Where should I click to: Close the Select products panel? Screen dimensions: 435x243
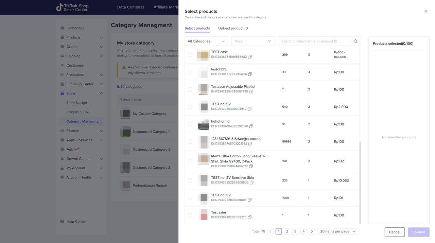coord(425,12)
